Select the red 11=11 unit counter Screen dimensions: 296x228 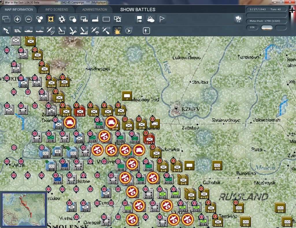click(x=149, y=138)
